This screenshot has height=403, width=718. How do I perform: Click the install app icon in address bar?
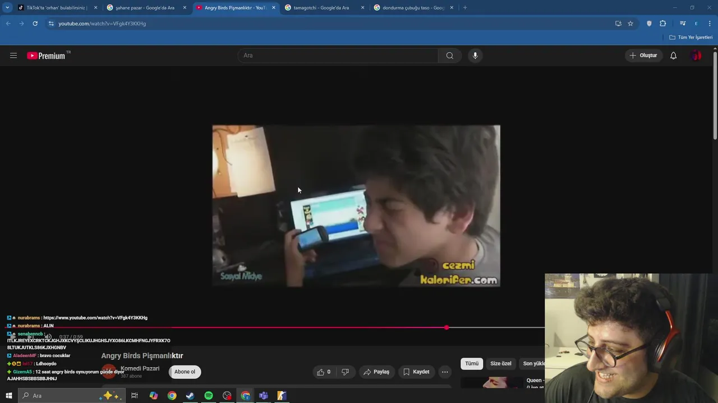pyautogui.click(x=618, y=24)
